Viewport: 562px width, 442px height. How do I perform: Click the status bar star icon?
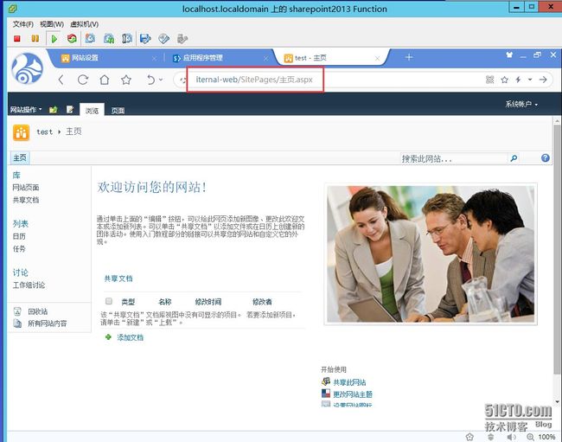tap(469, 437)
